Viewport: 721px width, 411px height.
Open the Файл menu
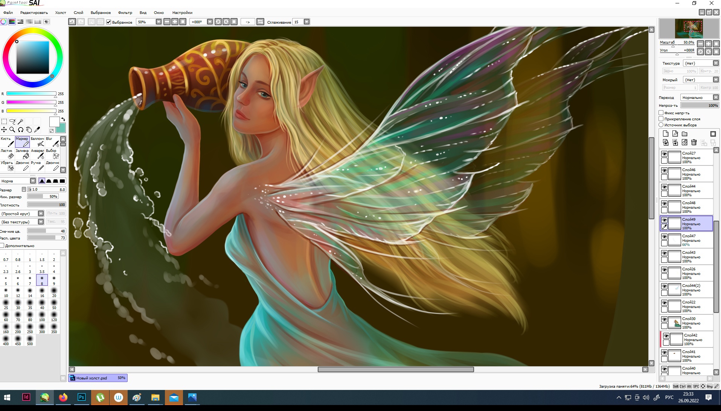click(x=8, y=12)
